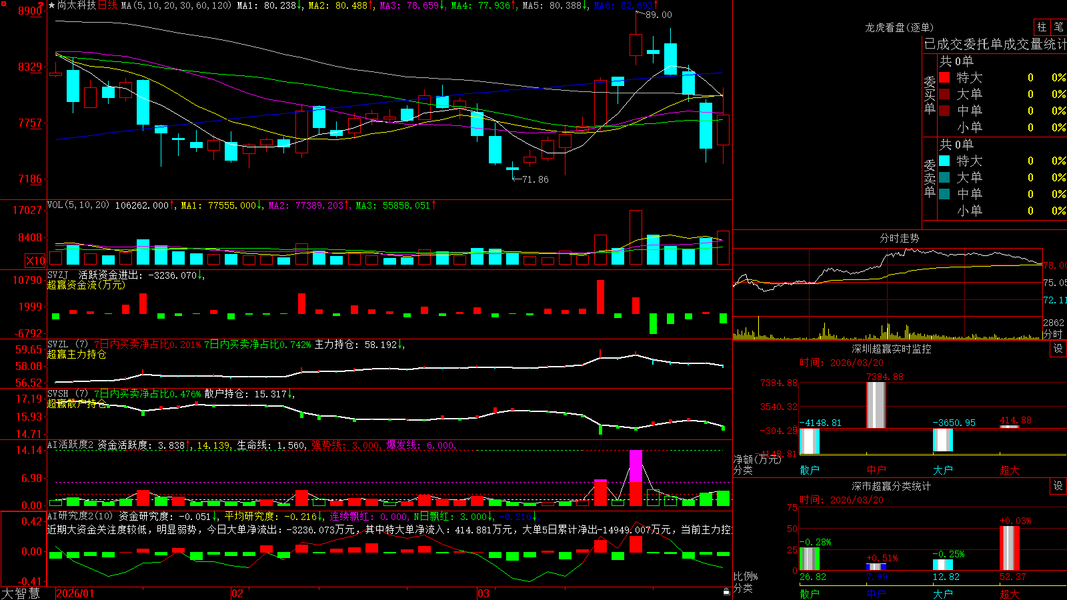Switch to 柱 bar display mode

[1042, 27]
